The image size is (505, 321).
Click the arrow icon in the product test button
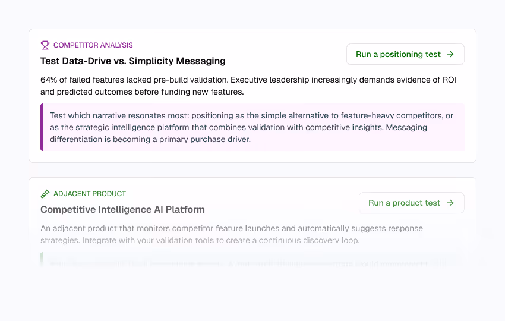tap(450, 203)
